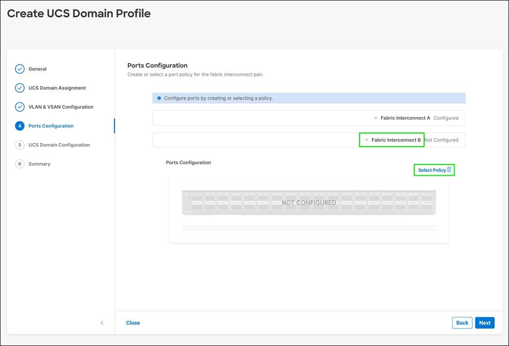Image resolution: width=509 pixels, height=346 pixels.
Task: Click the Next button
Action: point(484,322)
